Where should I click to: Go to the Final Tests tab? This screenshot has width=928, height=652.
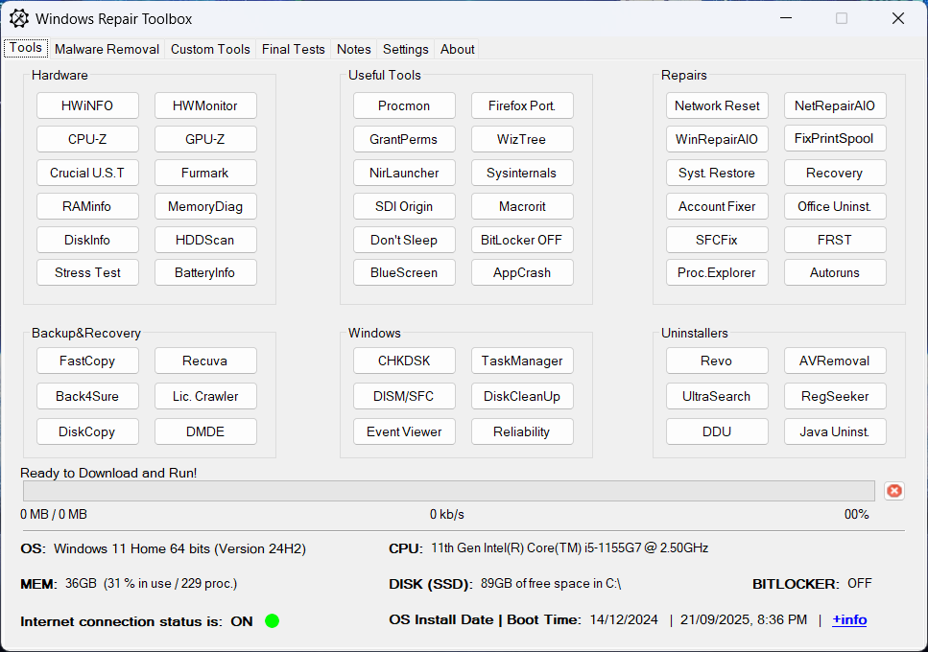coord(293,49)
